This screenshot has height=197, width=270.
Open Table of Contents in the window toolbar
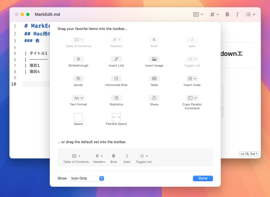point(198,14)
